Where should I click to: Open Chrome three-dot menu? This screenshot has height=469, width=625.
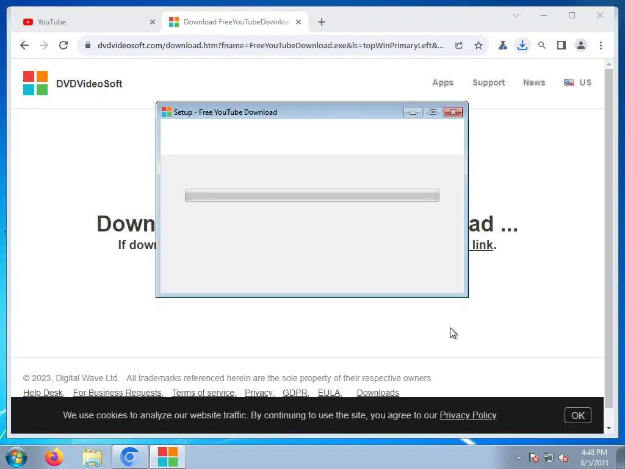coord(601,45)
